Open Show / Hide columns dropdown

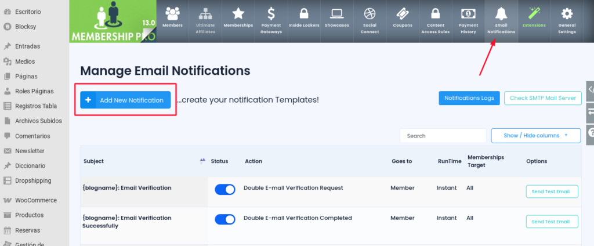pos(535,135)
